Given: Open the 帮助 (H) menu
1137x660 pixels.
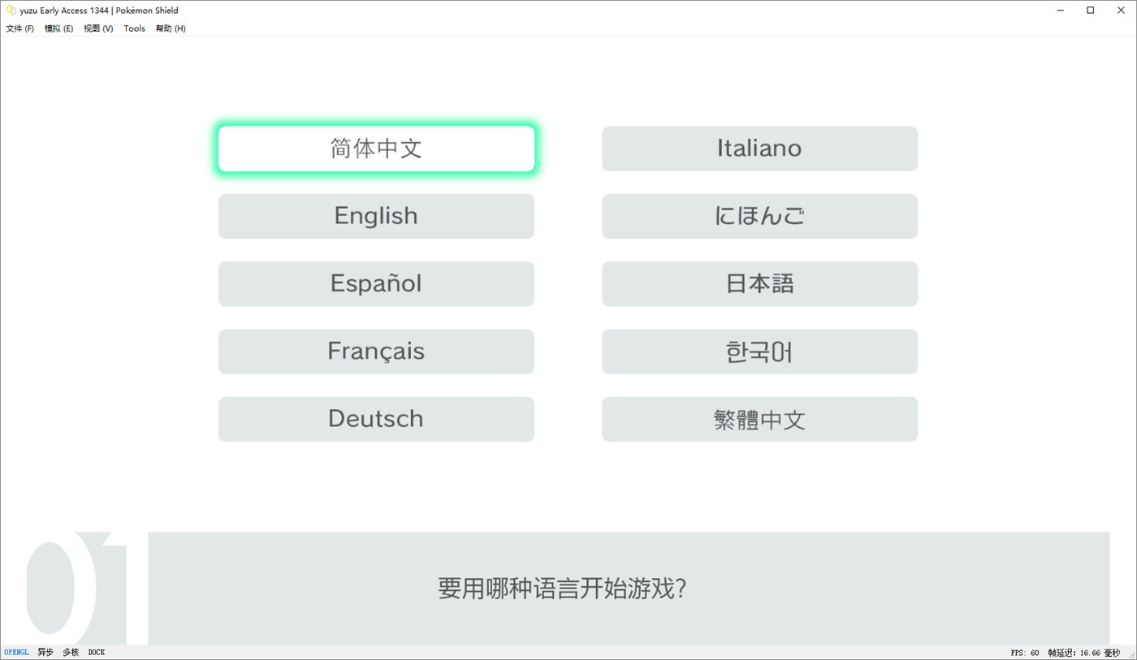Looking at the screenshot, I should (171, 28).
